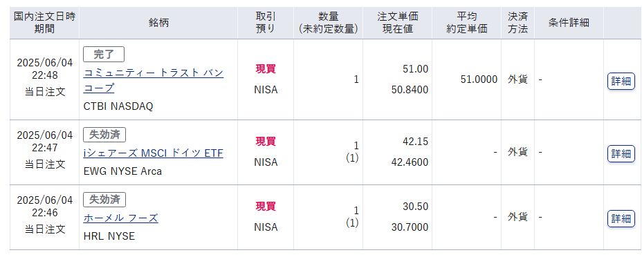Click the 数量(未約定数量) column header
642x257 pixels.
(x=329, y=23)
